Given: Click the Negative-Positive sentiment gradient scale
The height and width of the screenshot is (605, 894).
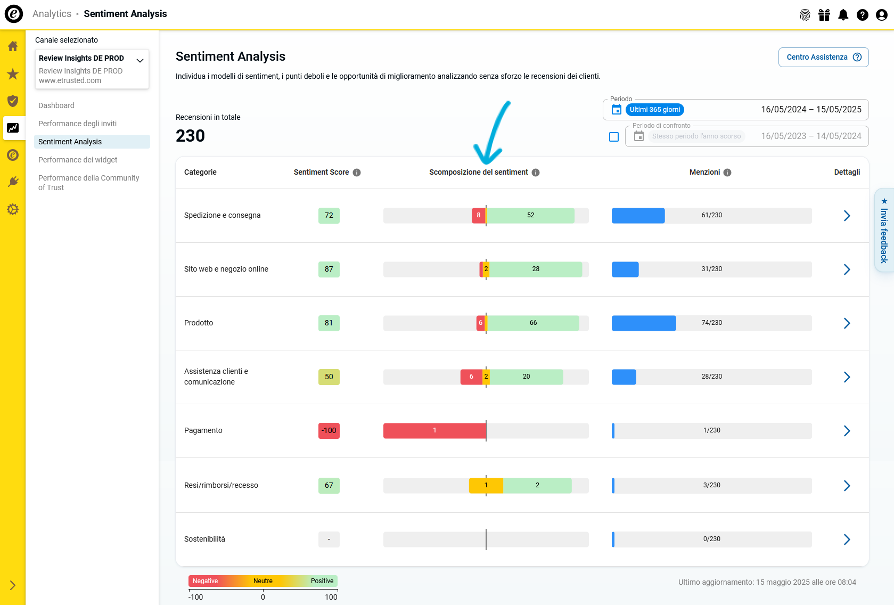Looking at the screenshot, I should click(x=263, y=581).
